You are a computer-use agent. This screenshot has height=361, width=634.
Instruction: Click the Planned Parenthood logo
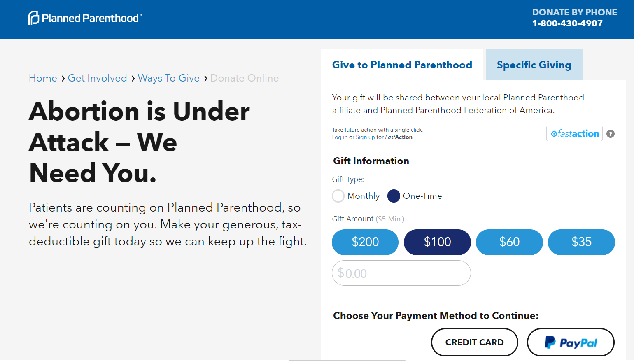[85, 18]
